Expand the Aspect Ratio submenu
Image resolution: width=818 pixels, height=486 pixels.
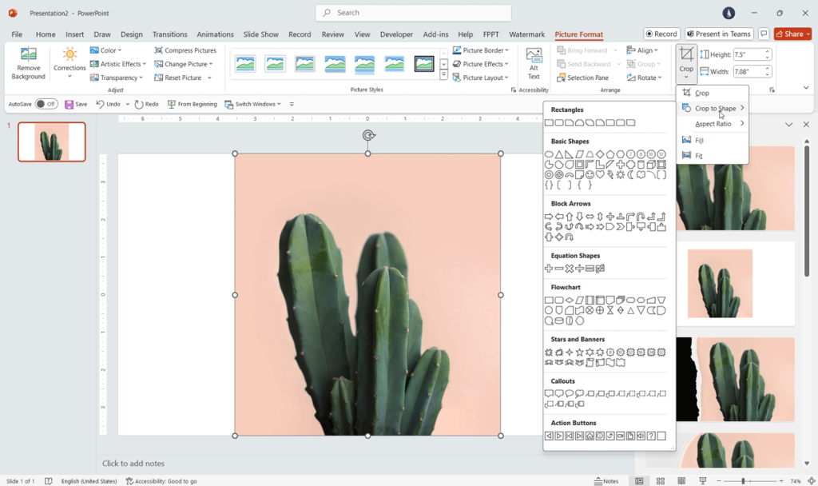coord(713,124)
